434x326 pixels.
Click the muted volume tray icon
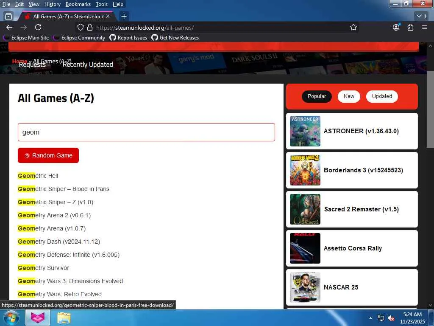tap(391, 318)
